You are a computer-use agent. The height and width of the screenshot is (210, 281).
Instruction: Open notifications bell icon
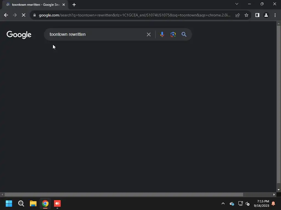[x=274, y=203]
